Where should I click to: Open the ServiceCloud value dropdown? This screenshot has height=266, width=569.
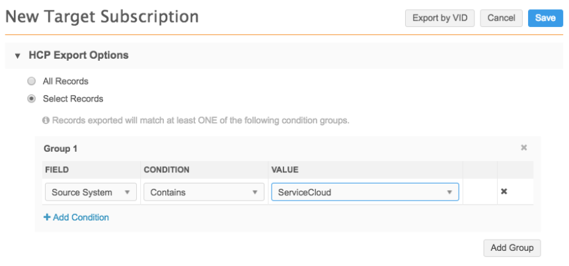click(x=365, y=192)
